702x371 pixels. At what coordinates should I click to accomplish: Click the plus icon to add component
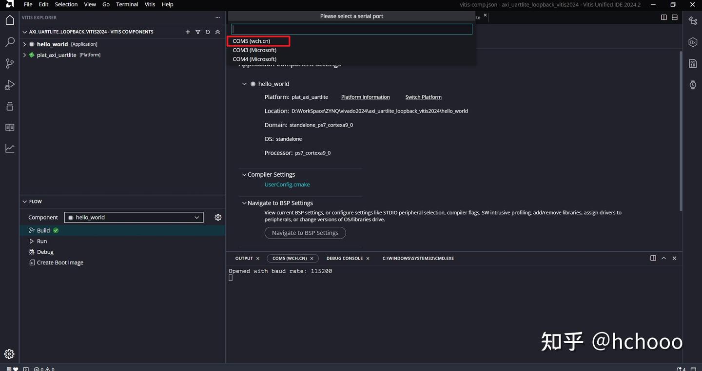pos(188,32)
